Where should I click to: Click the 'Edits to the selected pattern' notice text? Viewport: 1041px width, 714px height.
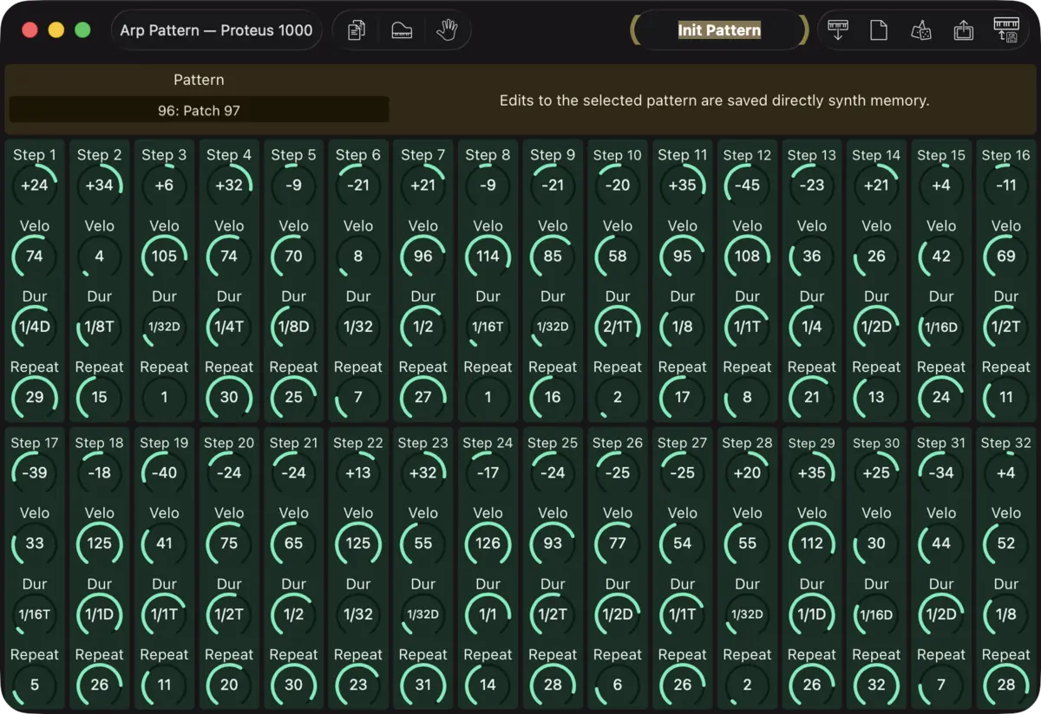[714, 101]
